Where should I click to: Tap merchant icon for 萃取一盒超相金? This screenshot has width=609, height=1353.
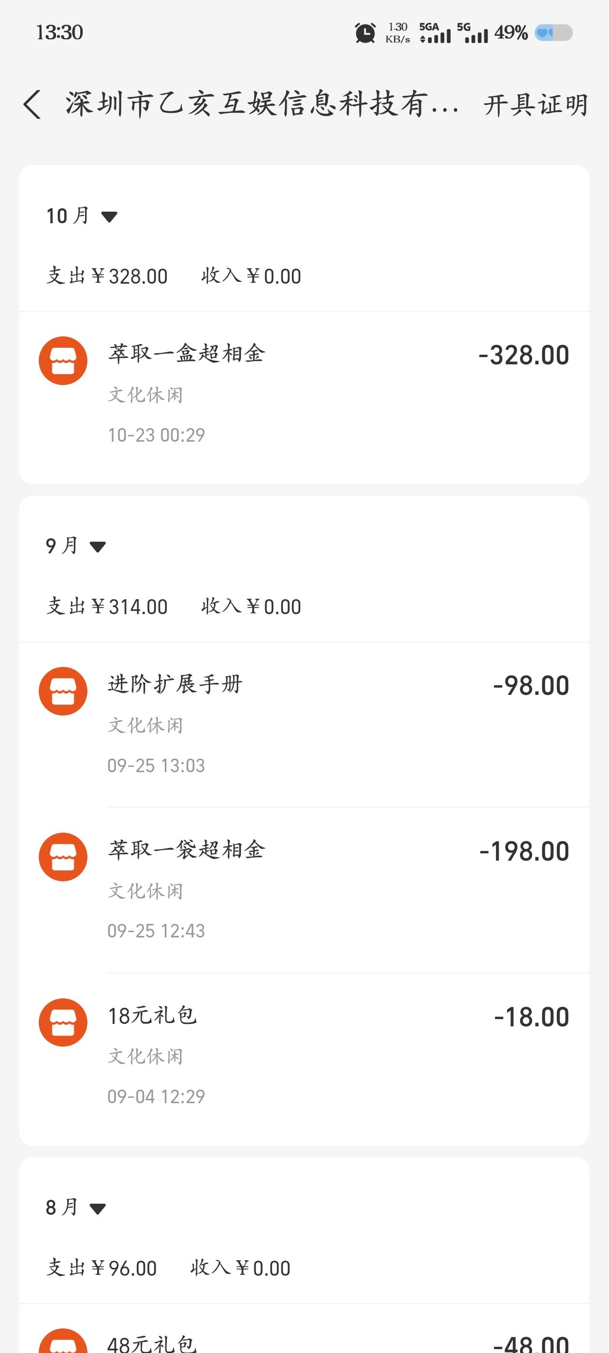(x=63, y=361)
